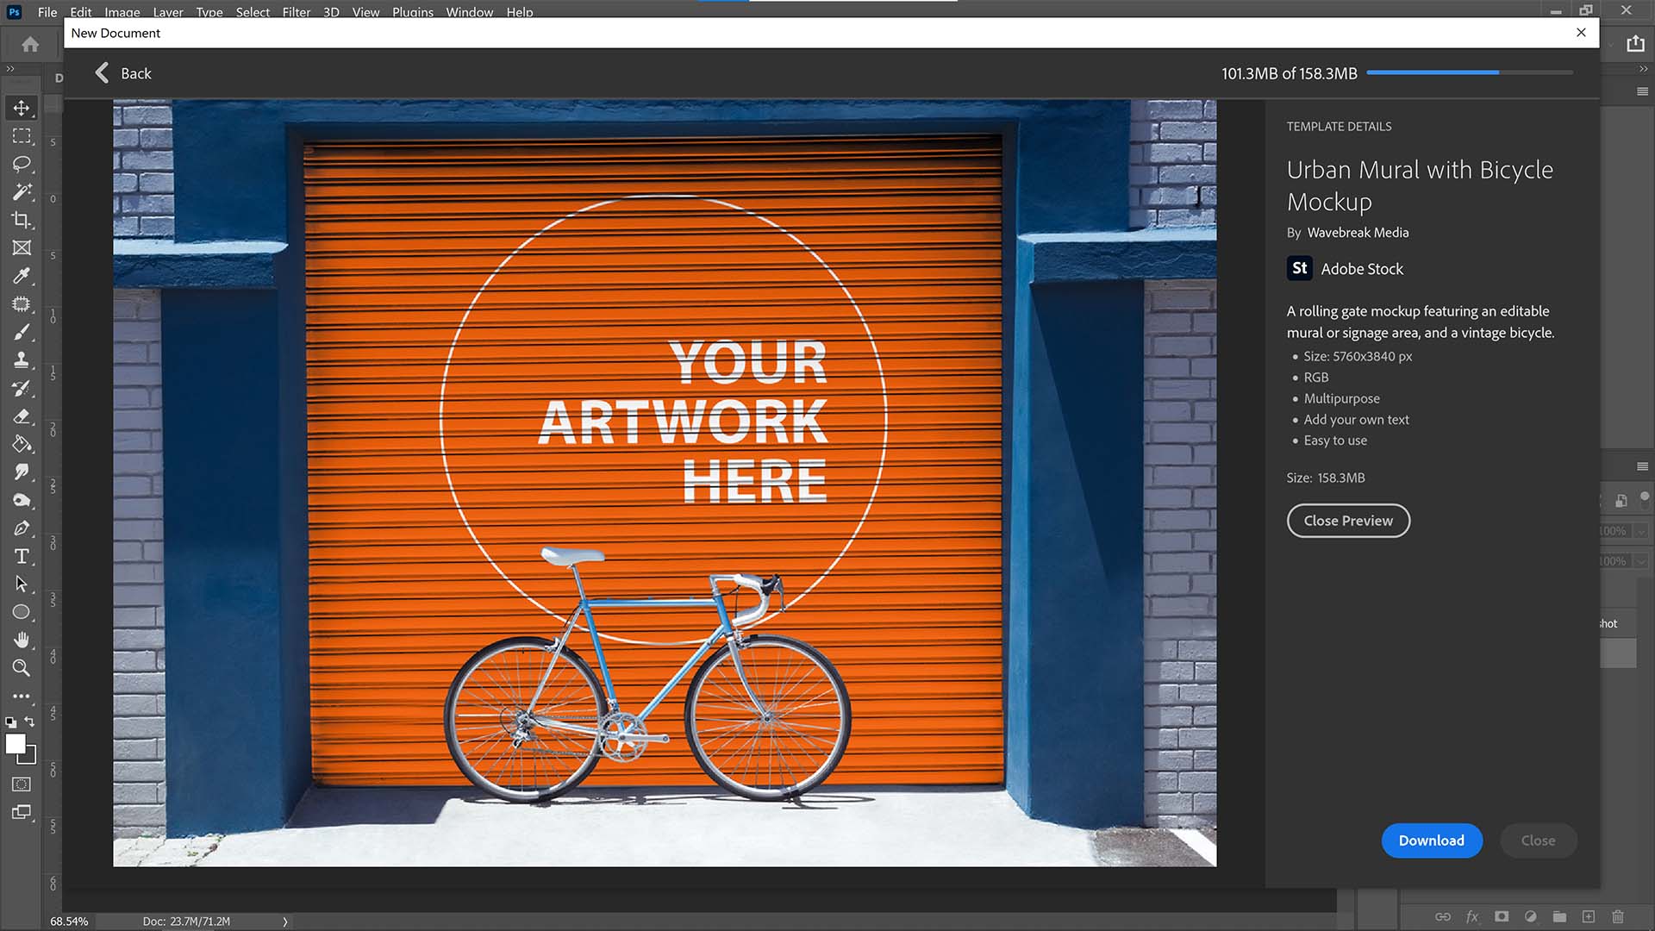This screenshot has height=931, width=1655.
Task: Click Download to get the mockup template
Action: tap(1431, 840)
